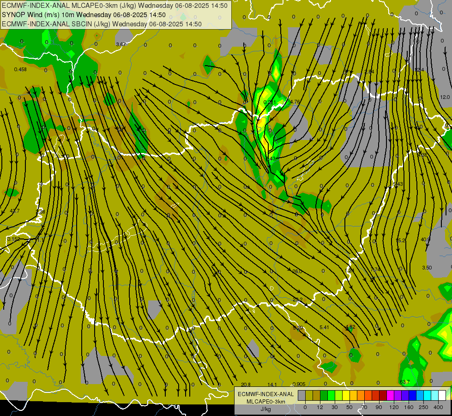Click the legend label ECMWF-INDEX-ANAL
452x416 pixels.
265,394
